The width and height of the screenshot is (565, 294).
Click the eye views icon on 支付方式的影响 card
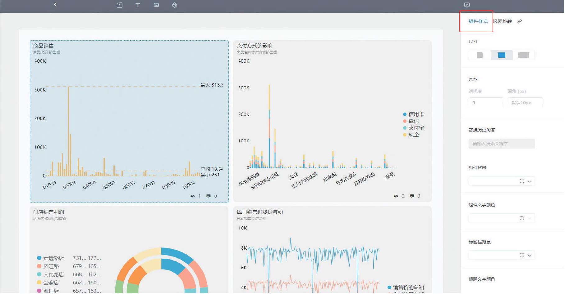396,196
